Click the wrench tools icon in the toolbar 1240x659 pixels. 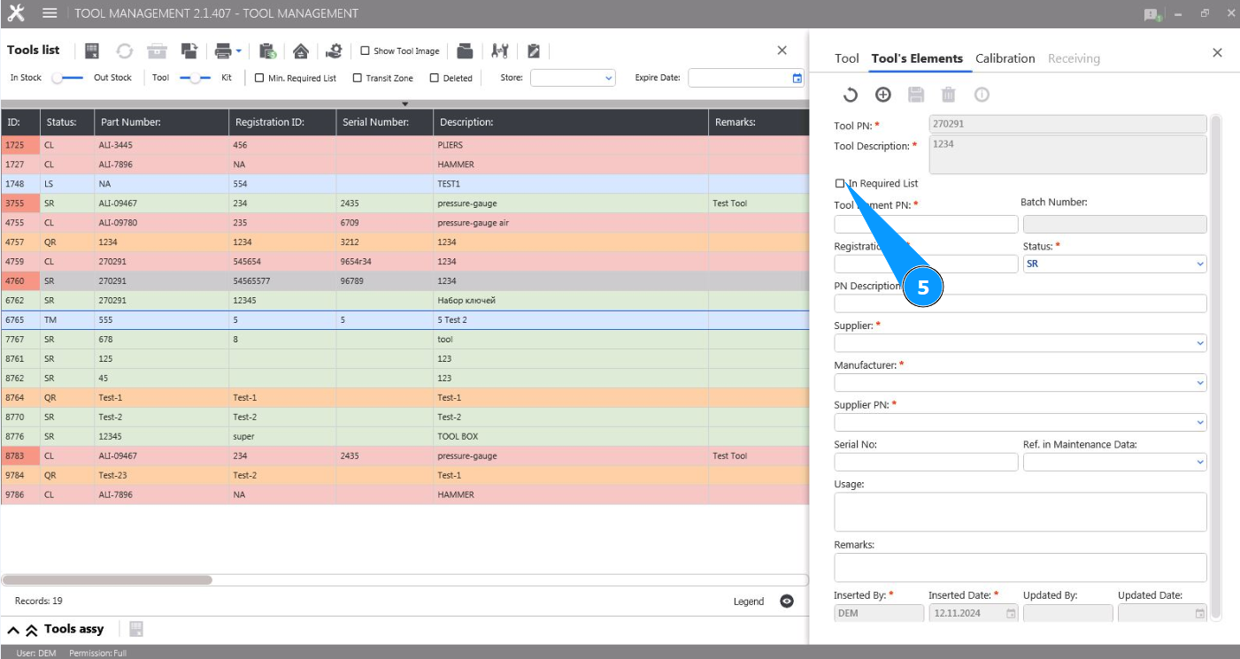[500, 51]
